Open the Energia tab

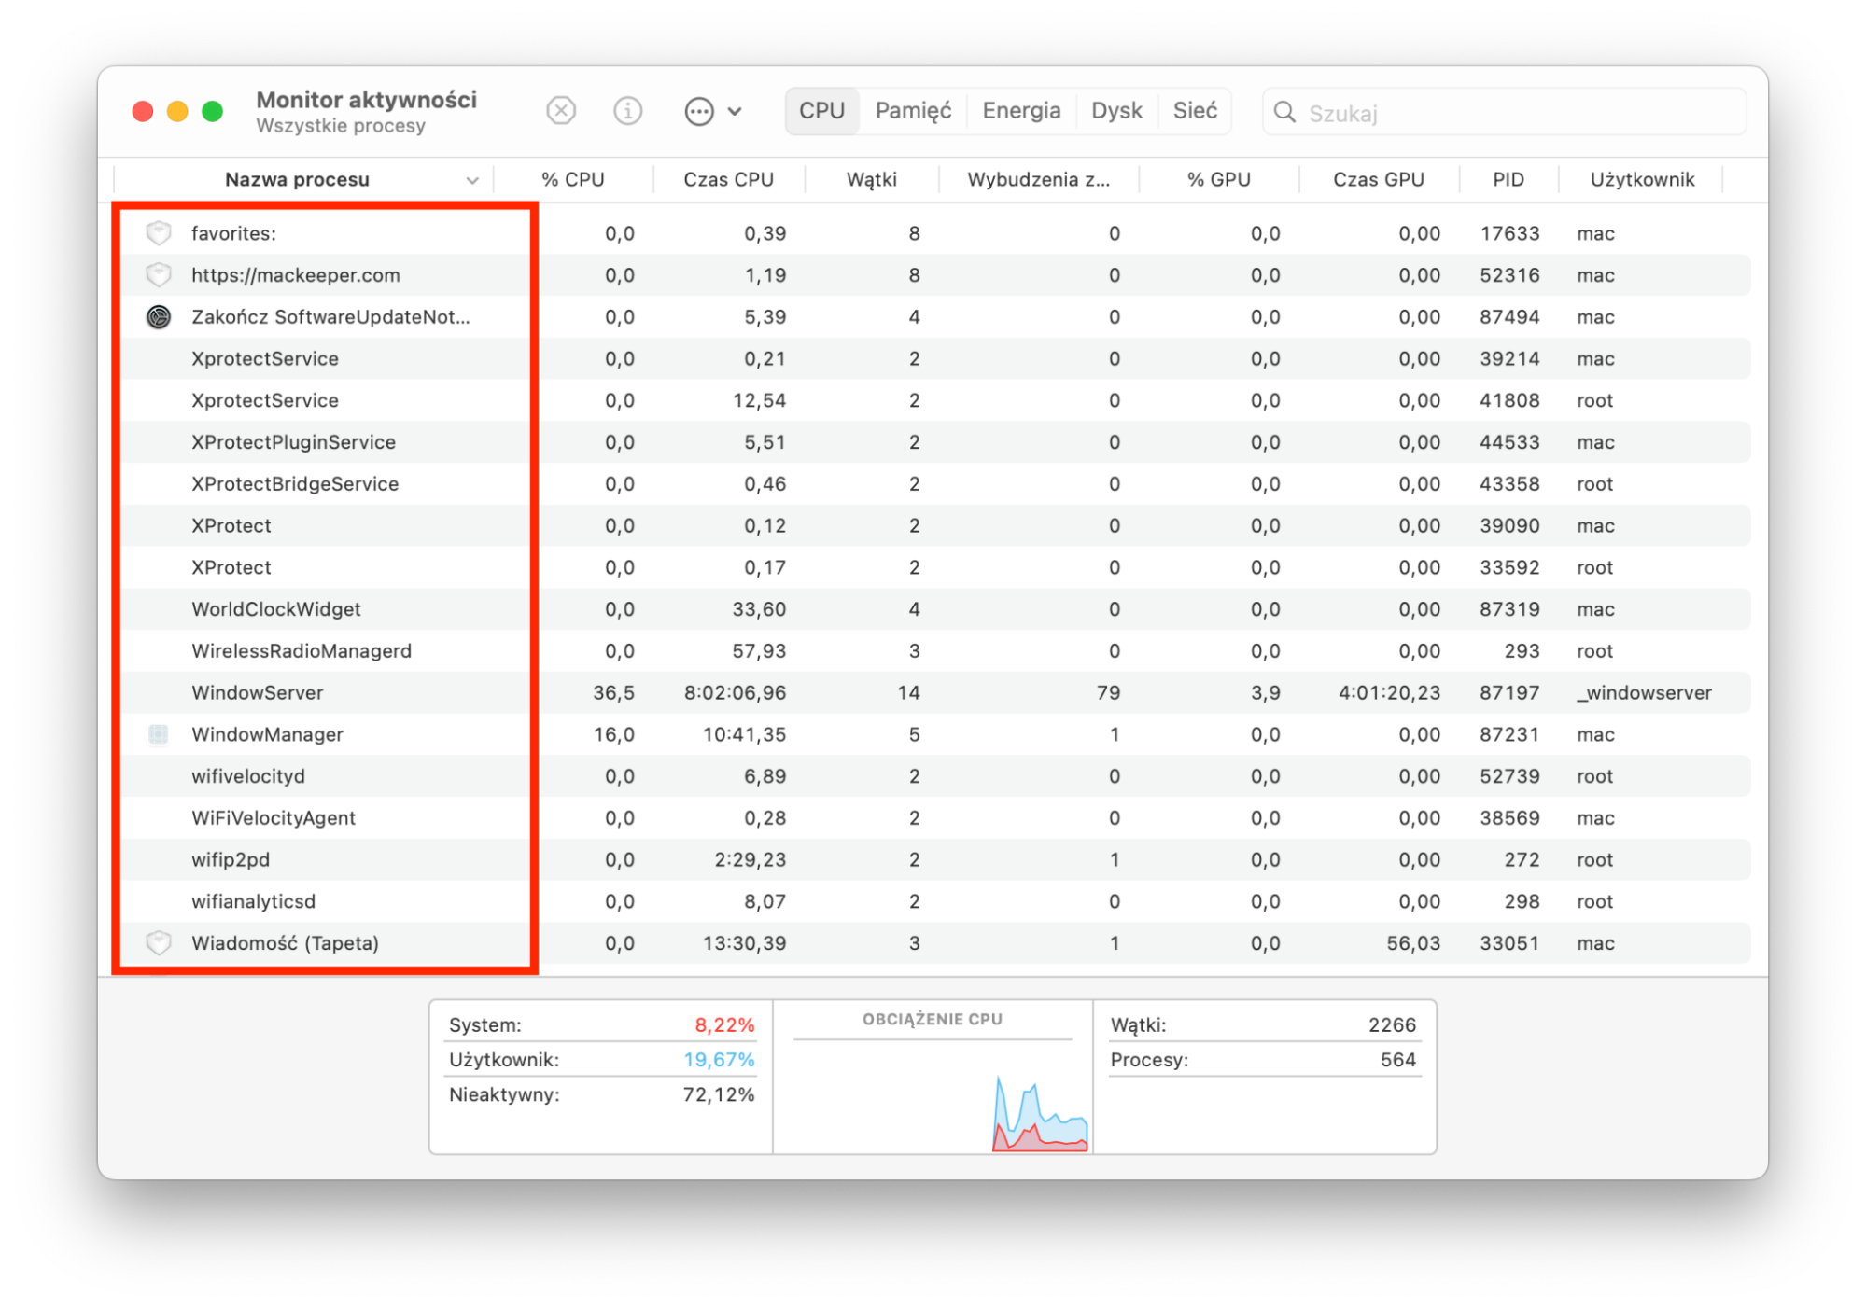1021,111
